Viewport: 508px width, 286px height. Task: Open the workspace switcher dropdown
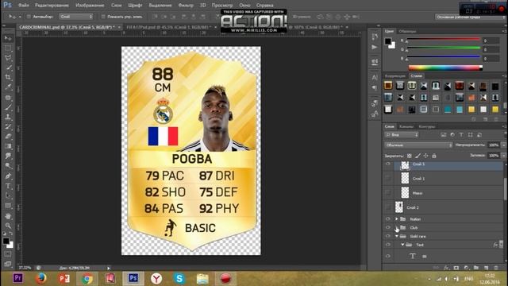tap(470, 17)
